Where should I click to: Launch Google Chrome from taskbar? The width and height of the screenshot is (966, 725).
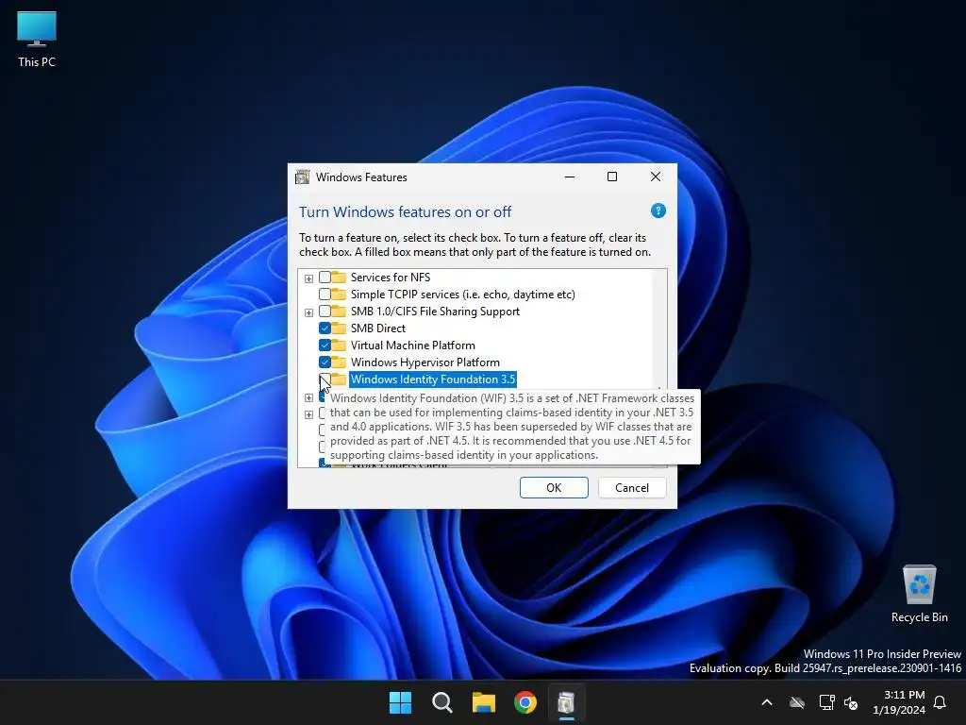click(525, 702)
